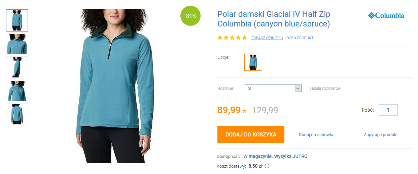Select the fourth thumbnail image
The width and height of the screenshot is (418, 174).
(x=17, y=91)
